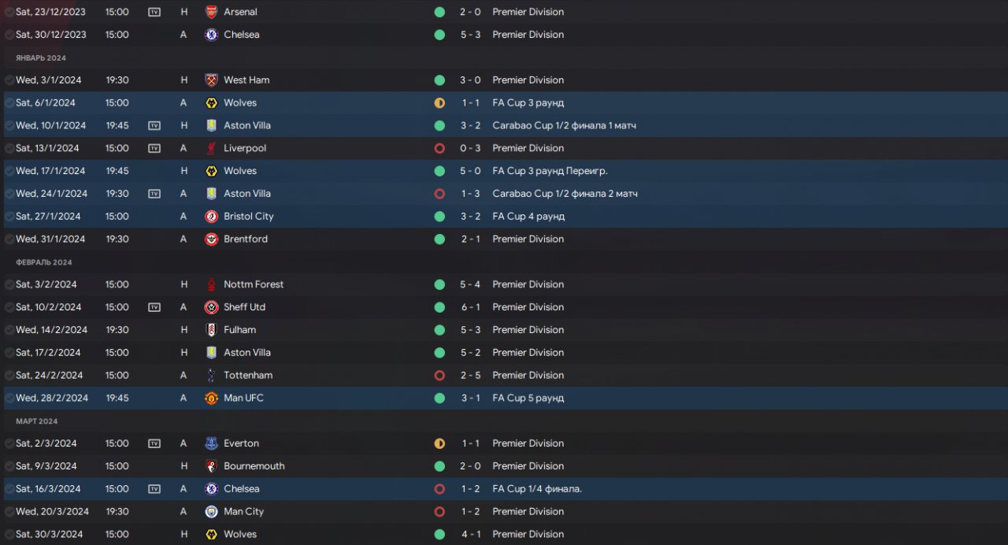
Task: Open the 6 - 1 score against Sheff Utd
Action: [x=470, y=307]
